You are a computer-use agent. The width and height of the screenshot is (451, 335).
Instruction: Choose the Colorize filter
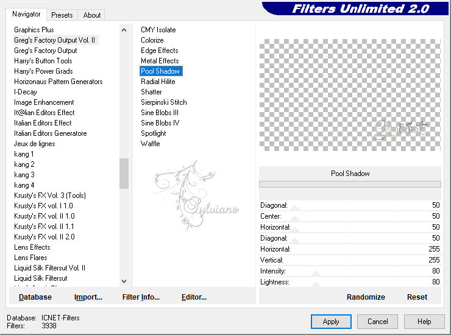pyautogui.click(x=152, y=40)
